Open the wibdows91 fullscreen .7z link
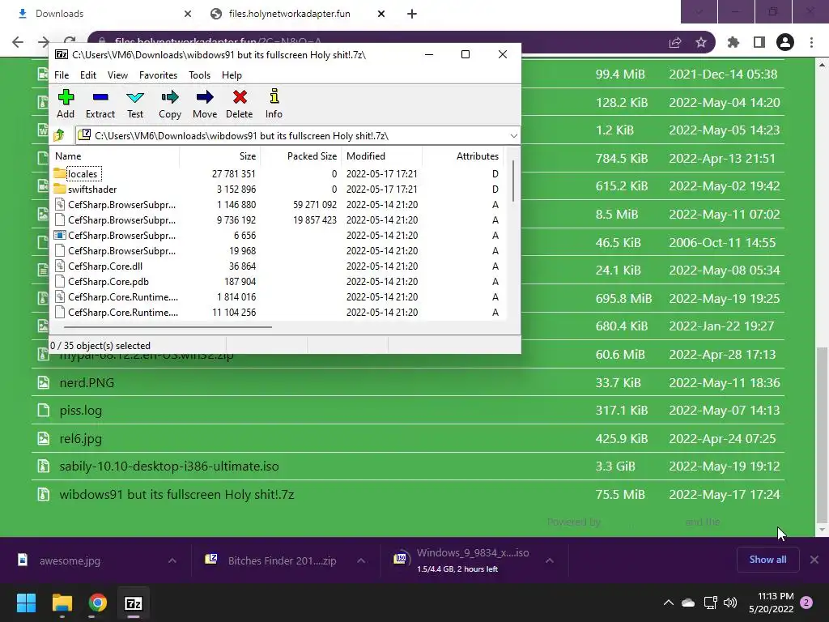829x622 pixels. 176,495
